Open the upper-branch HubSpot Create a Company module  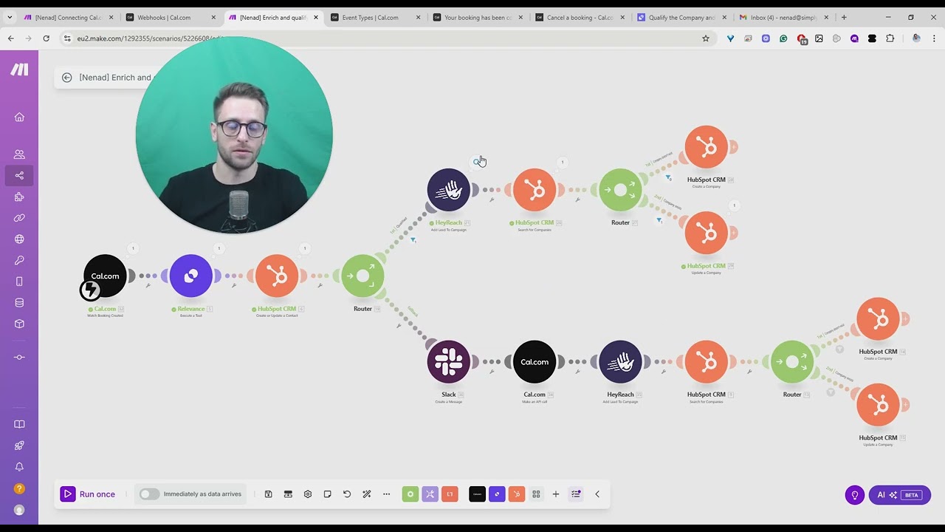tap(707, 147)
